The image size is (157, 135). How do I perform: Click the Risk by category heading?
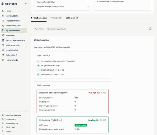[x=43, y=85]
